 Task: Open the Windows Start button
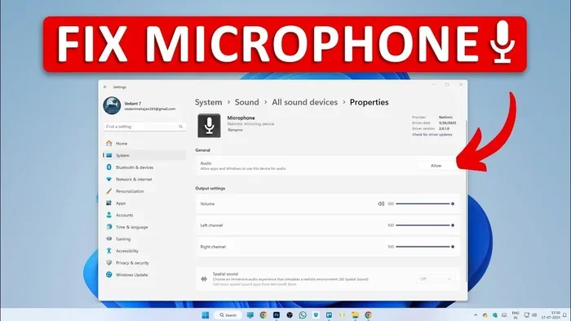206,314
